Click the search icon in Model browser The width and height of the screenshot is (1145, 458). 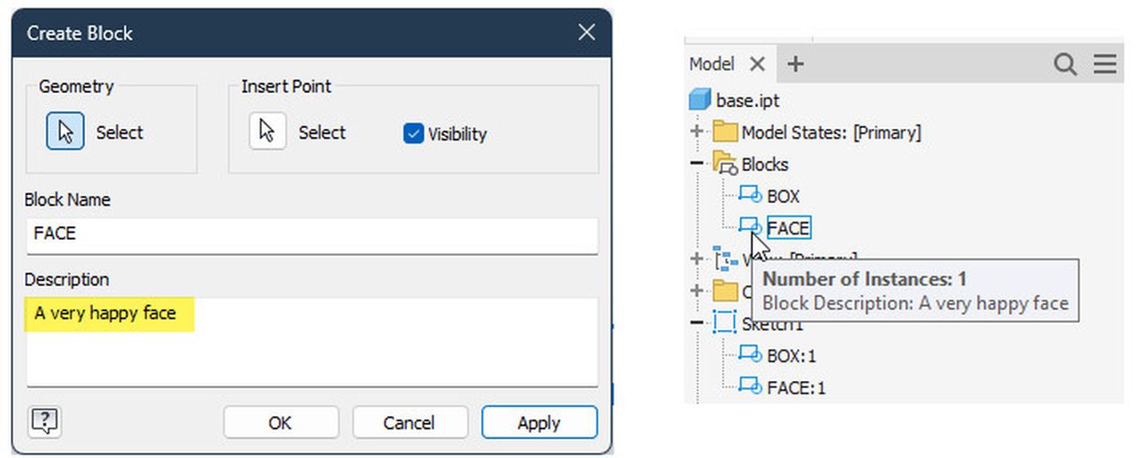coord(1064,64)
